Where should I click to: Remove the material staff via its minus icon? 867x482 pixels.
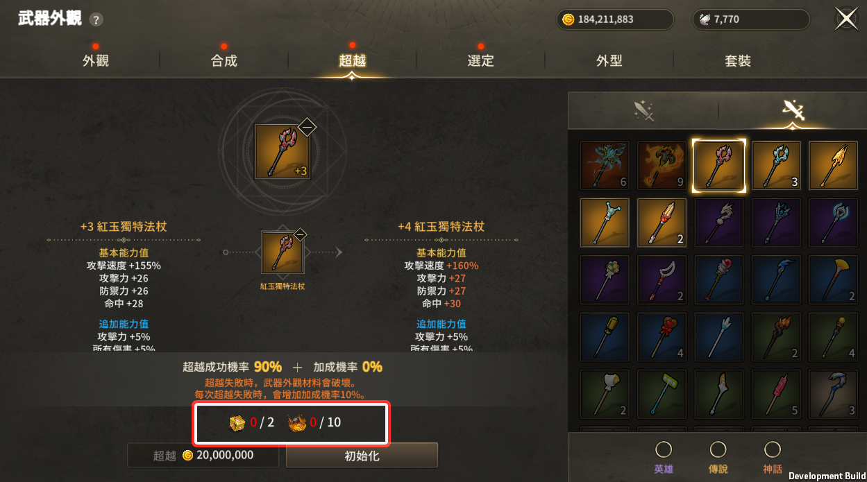coord(300,234)
